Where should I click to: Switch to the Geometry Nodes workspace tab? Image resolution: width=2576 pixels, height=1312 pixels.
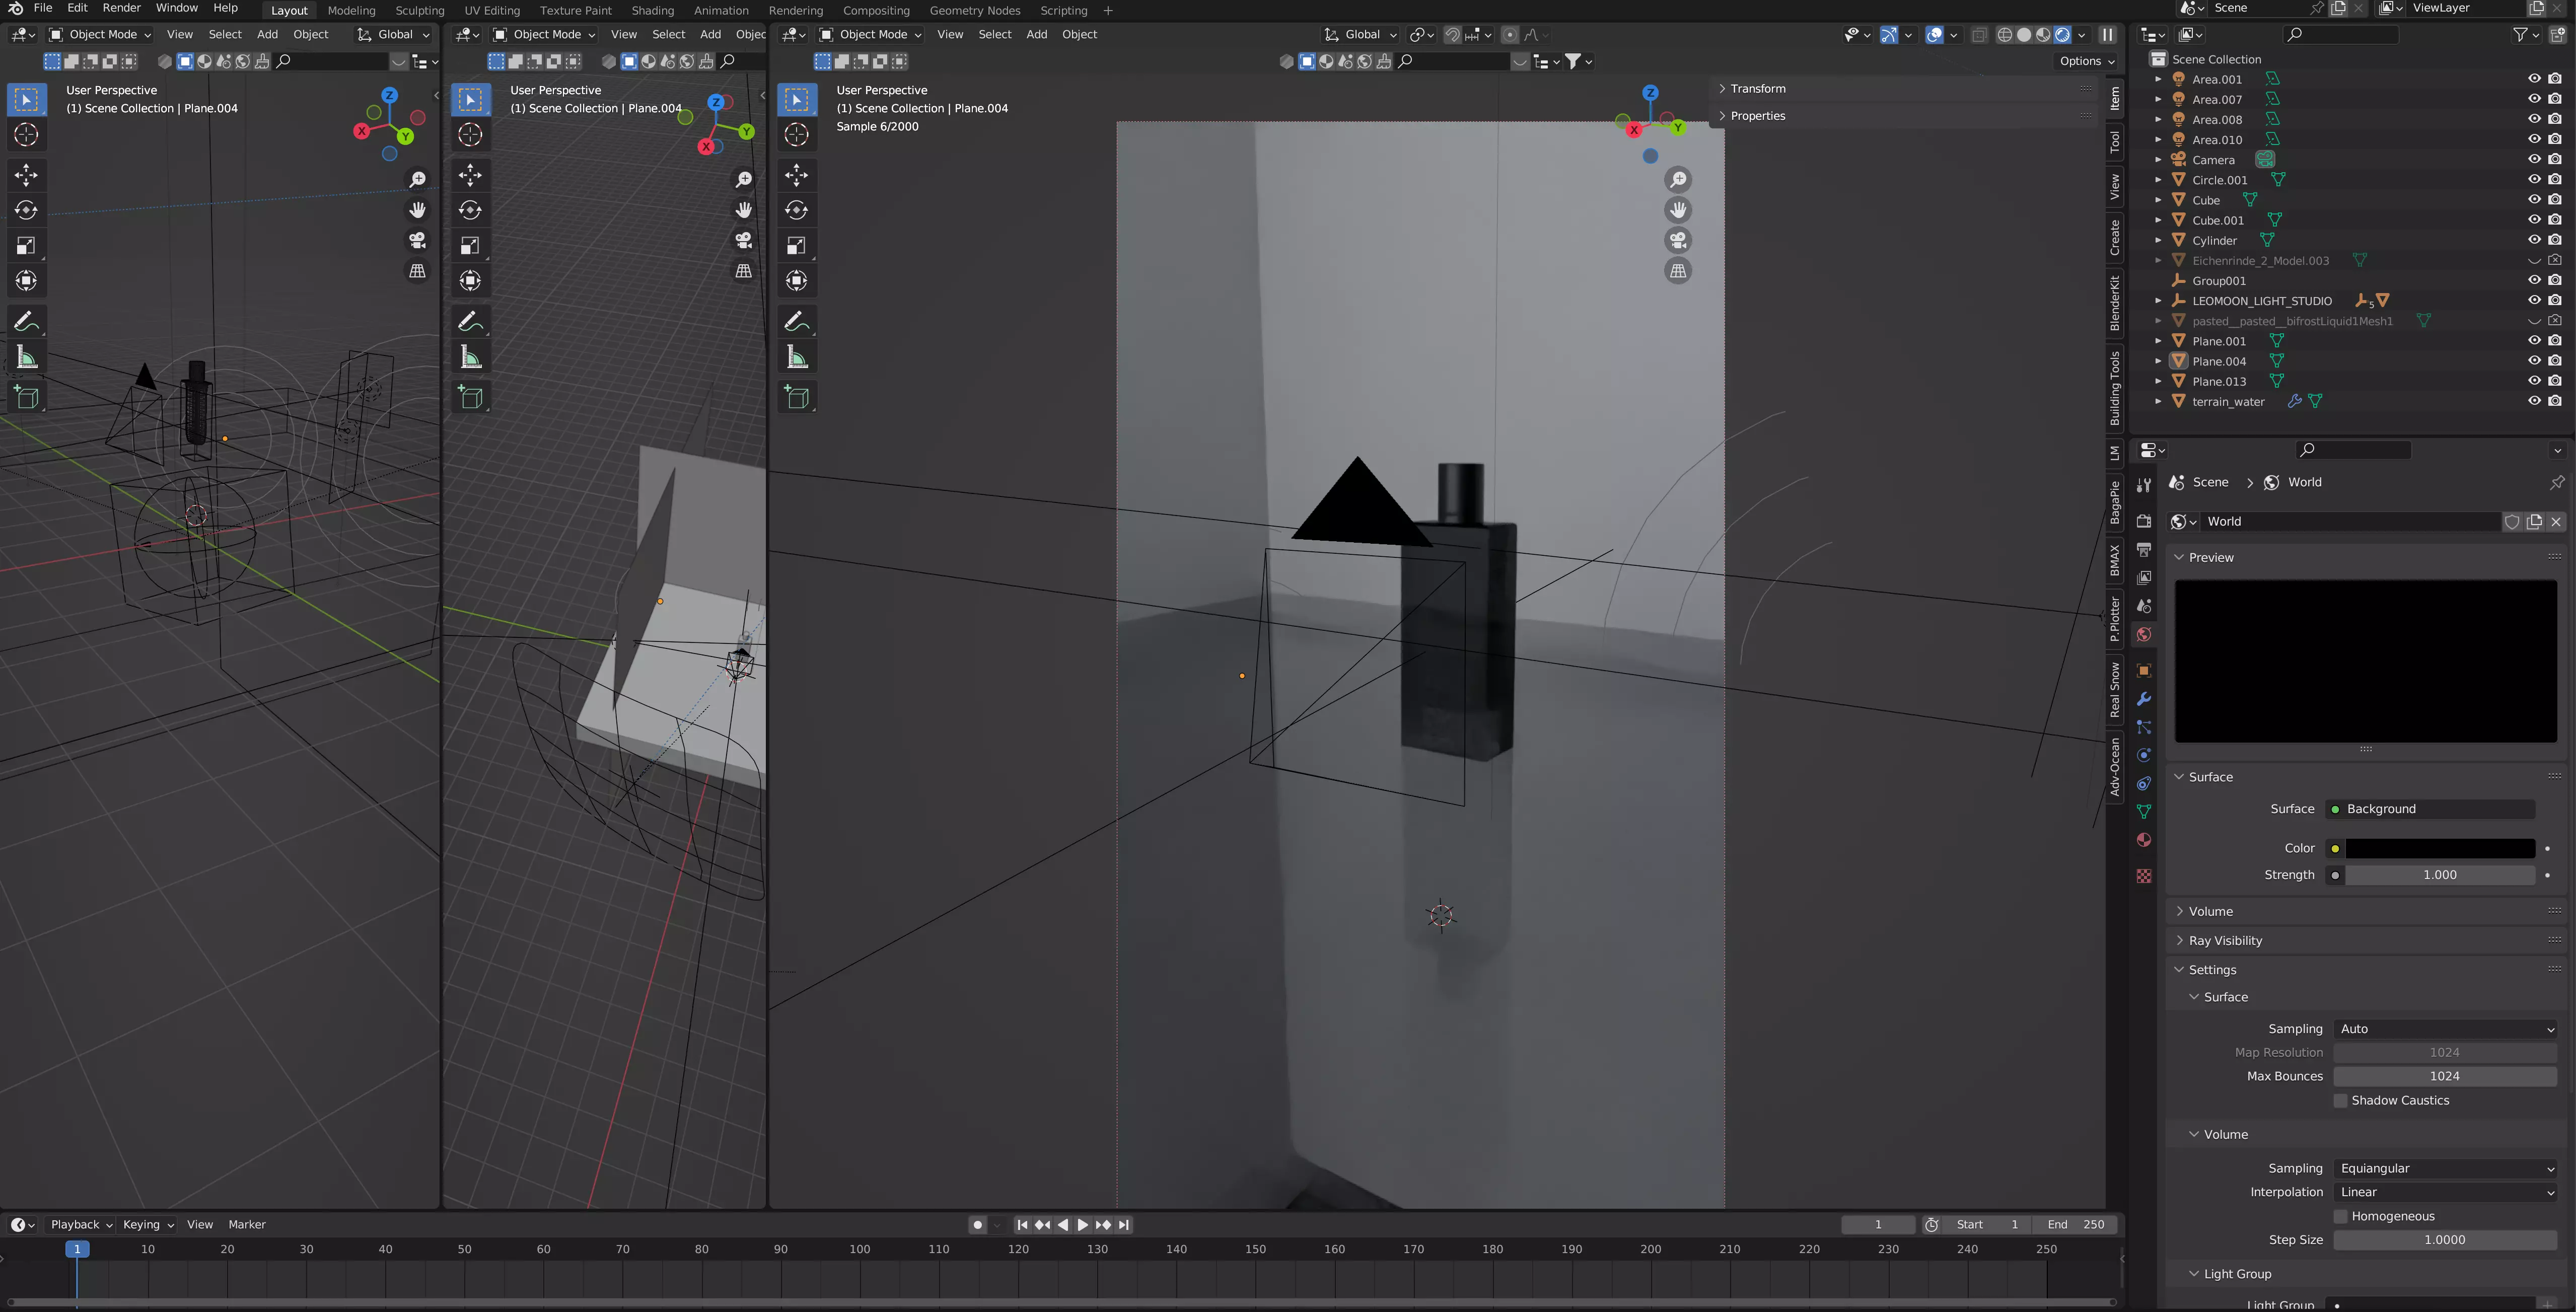974,10
